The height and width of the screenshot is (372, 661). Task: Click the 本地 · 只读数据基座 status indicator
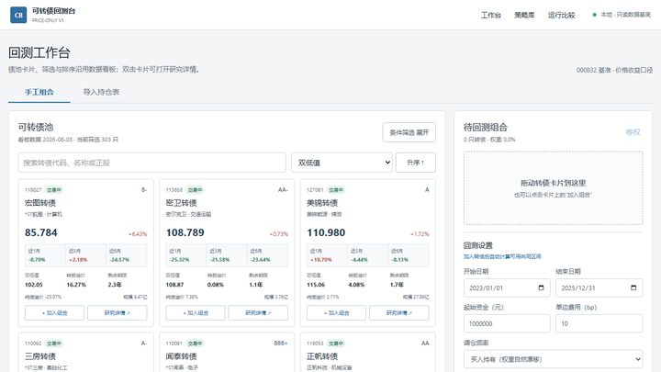622,15
